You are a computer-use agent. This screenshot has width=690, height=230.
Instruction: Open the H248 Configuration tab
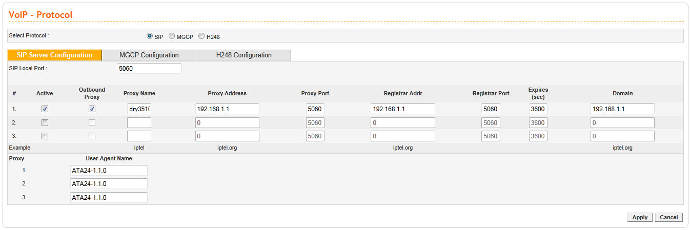pyautogui.click(x=243, y=55)
